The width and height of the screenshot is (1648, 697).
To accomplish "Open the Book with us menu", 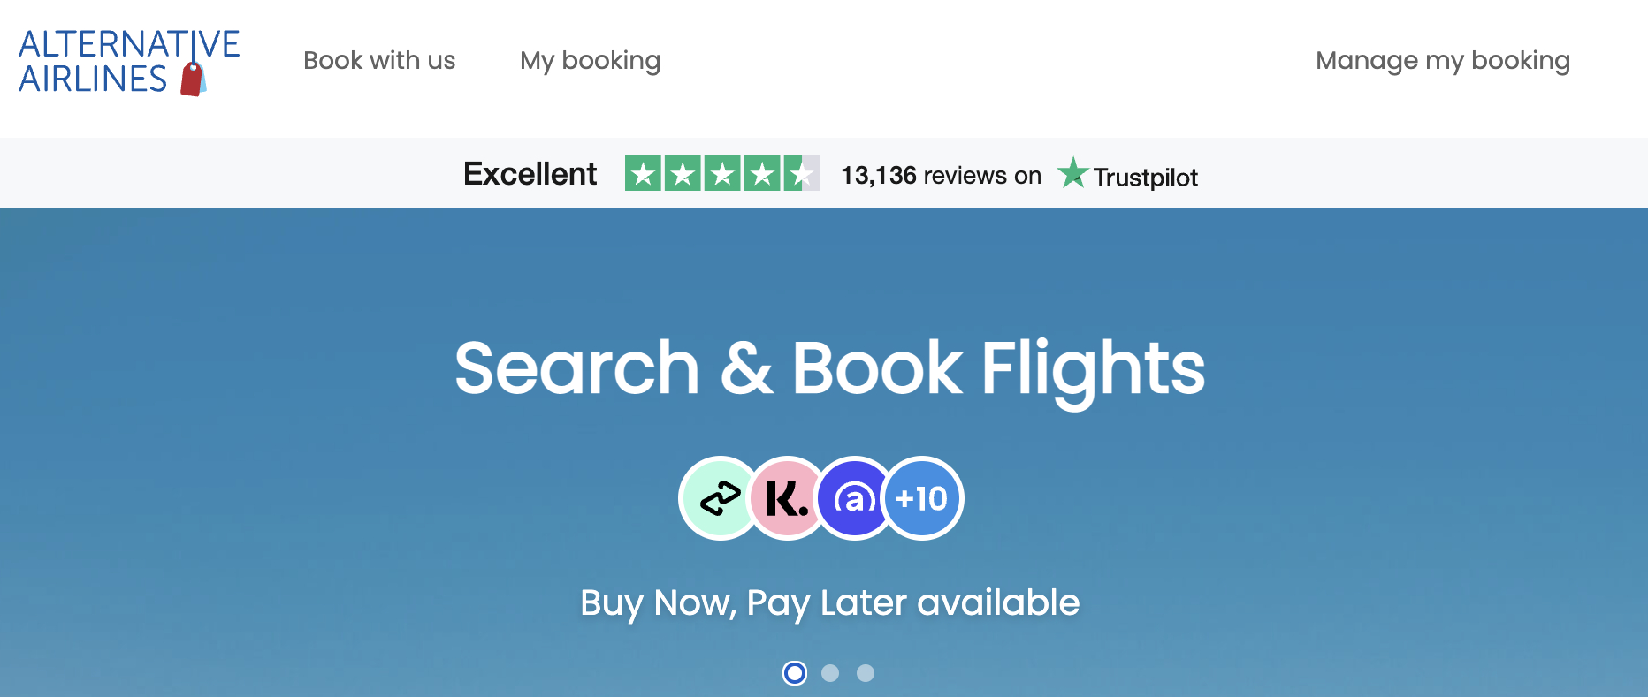I will coord(379,60).
